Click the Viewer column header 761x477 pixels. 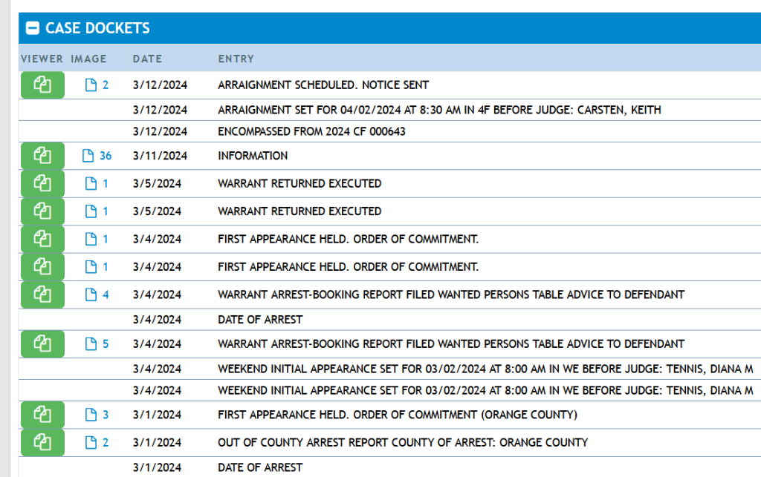point(42,59)
